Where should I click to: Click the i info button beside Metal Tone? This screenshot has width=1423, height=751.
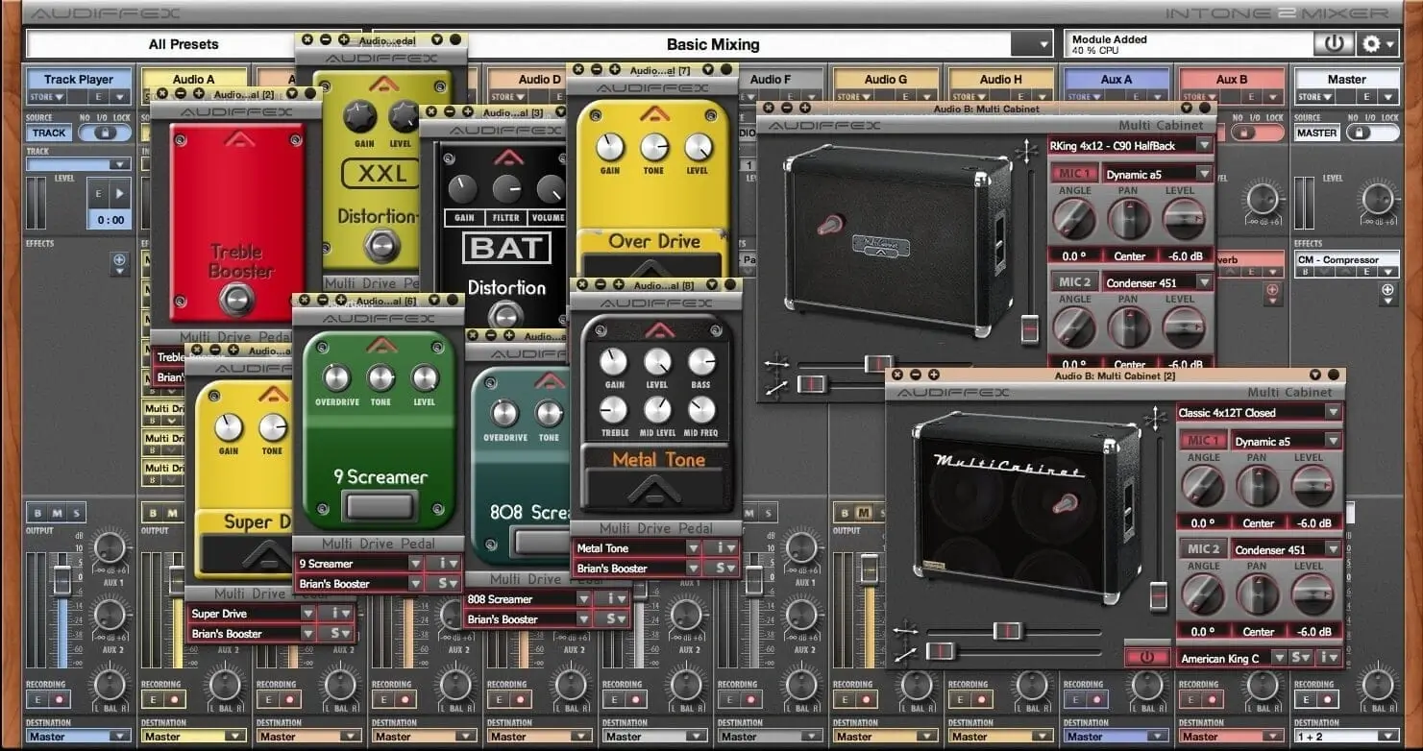720,548
